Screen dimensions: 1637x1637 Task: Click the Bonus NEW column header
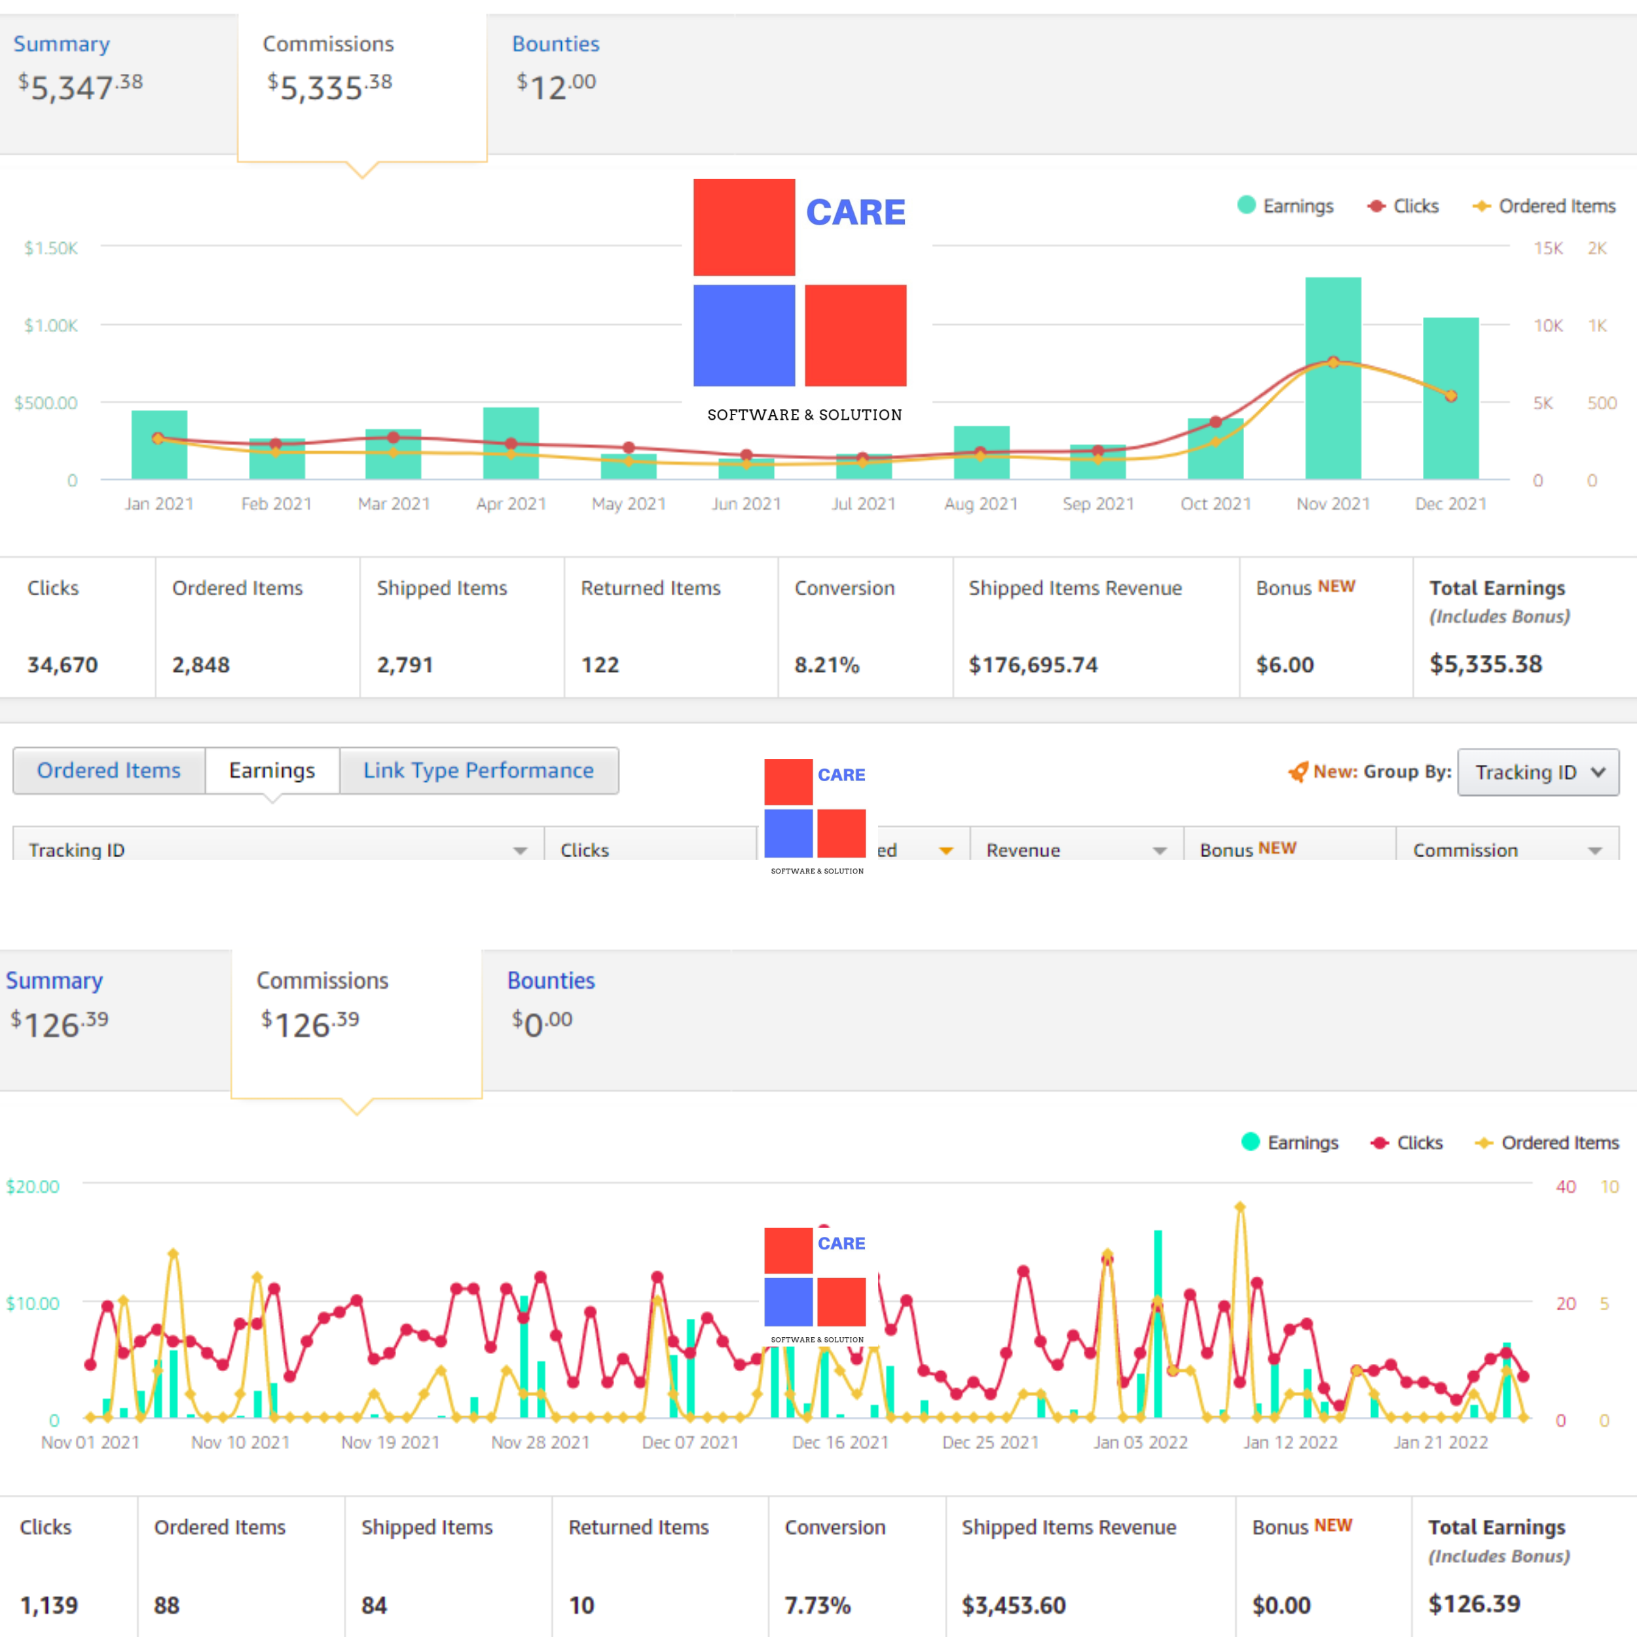tap(1289, 845)
